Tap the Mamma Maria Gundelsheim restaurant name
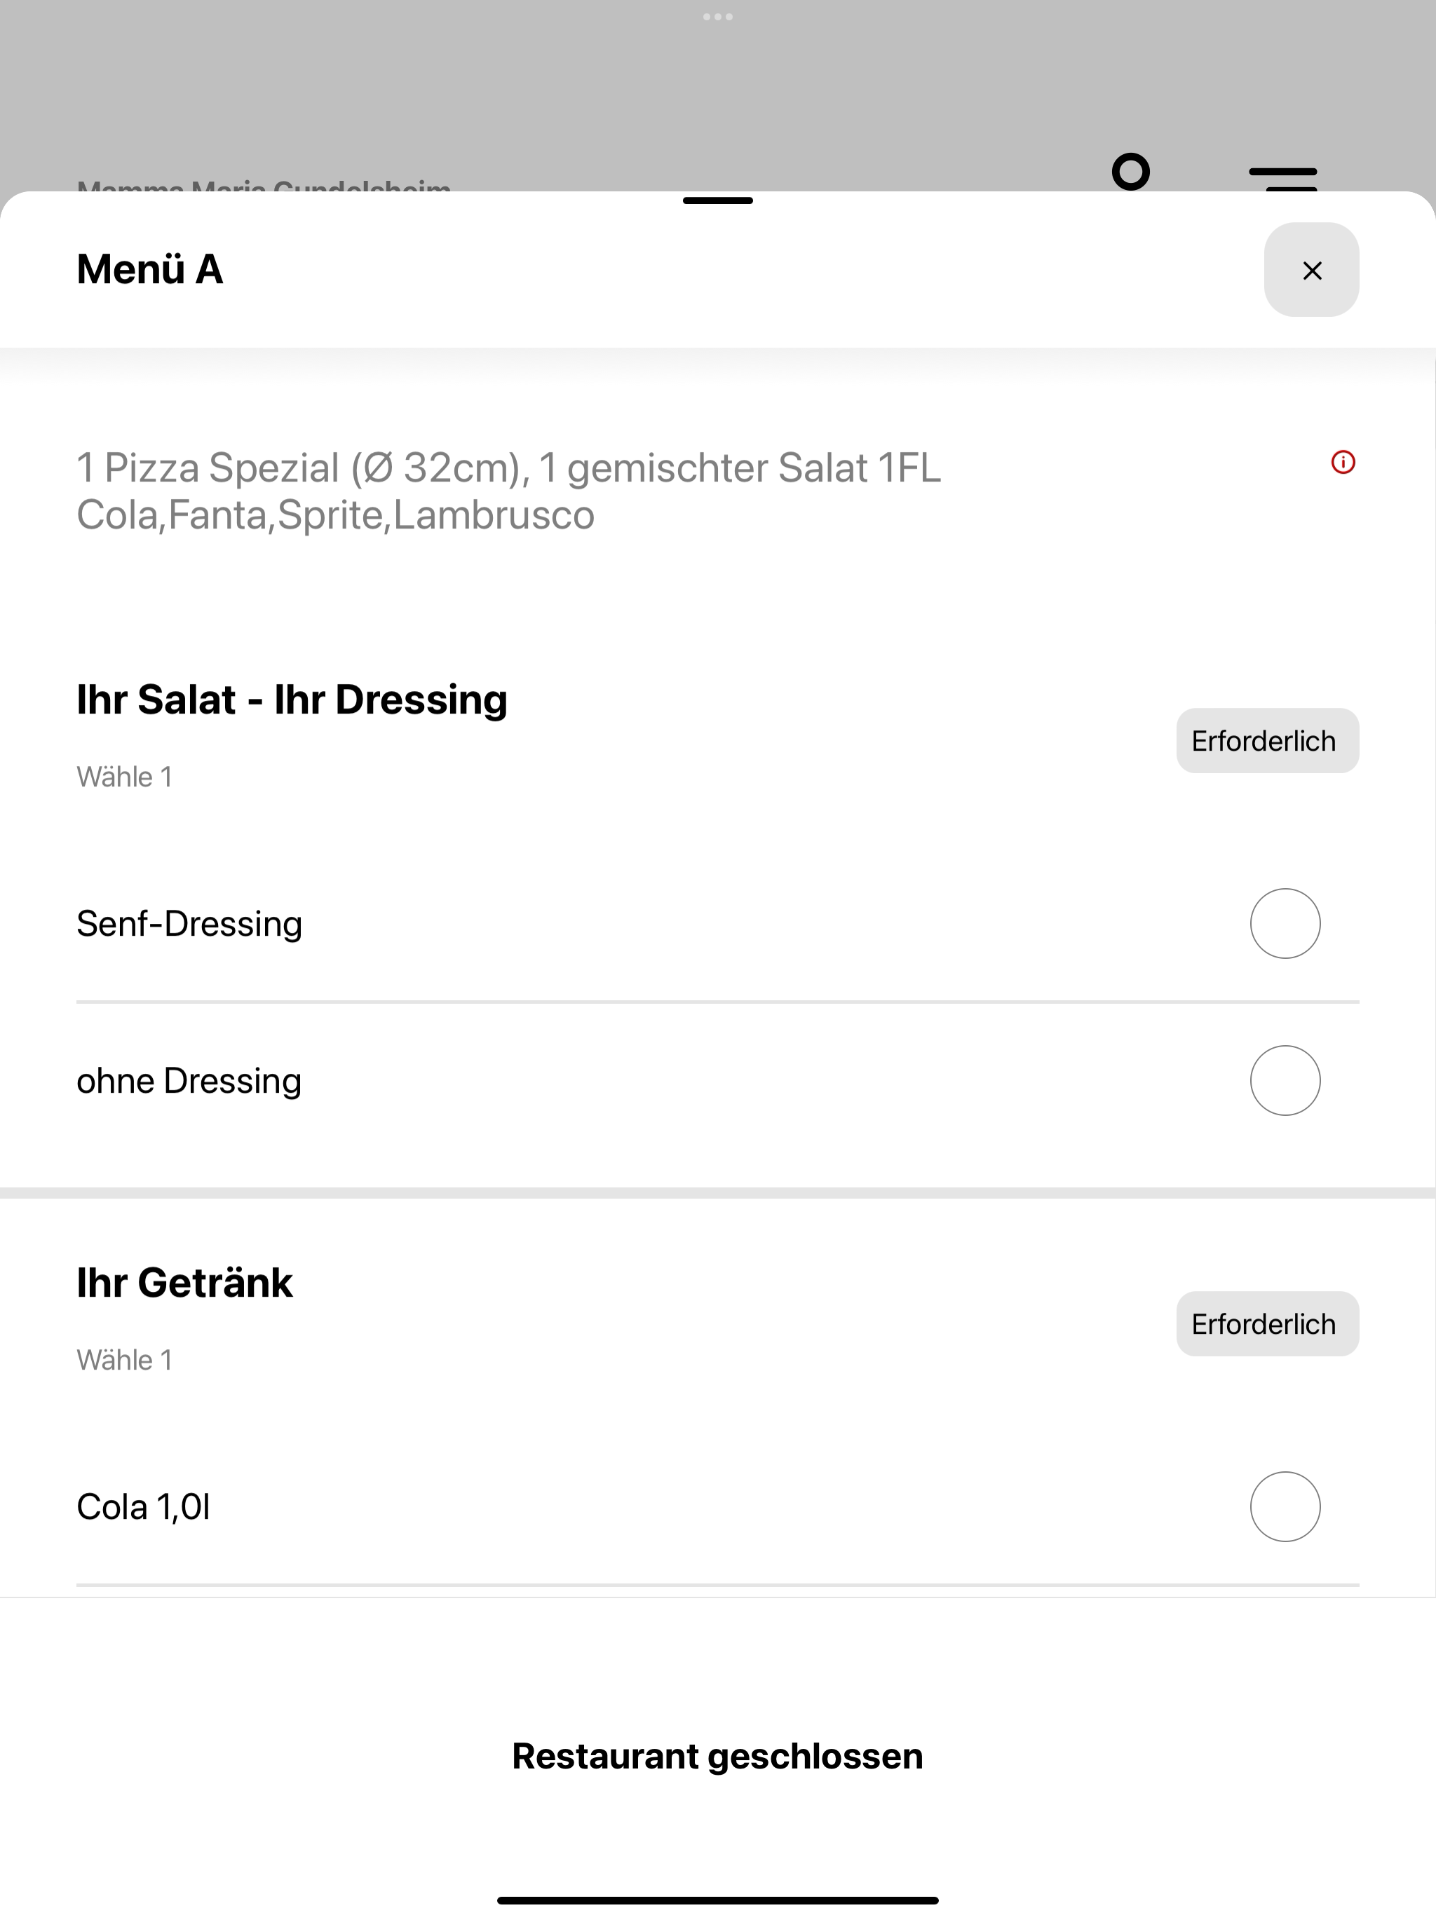Viewport: 1436px width, 1915px height. [264, 185]
